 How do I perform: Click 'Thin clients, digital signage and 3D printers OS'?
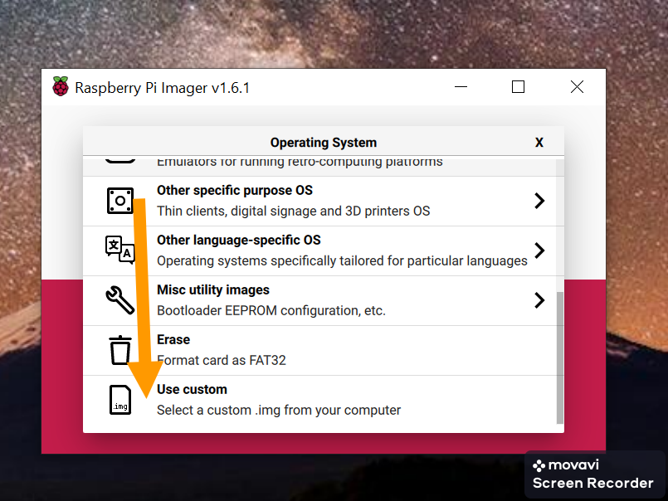(x=294, y=211)
